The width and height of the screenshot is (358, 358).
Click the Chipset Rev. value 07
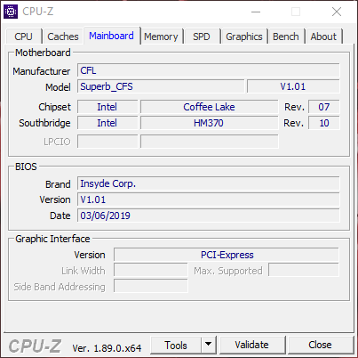pyautogui.click(x=324, y=107)
